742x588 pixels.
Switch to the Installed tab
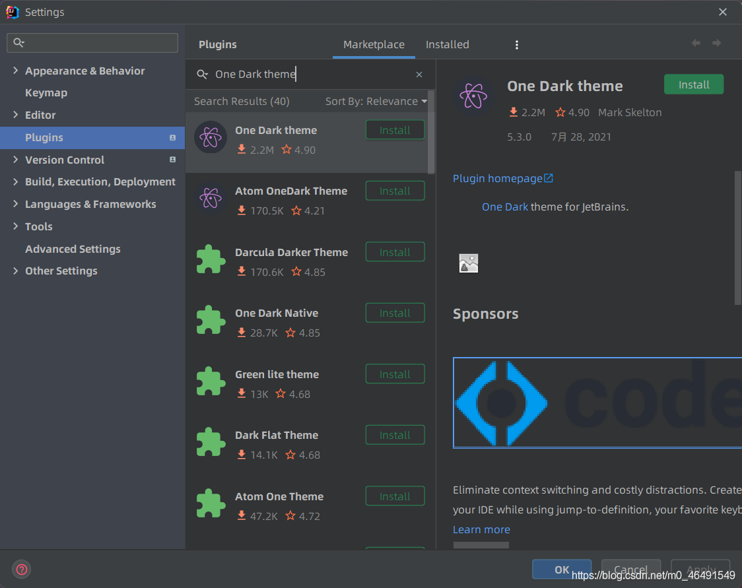click(x=447, y=44)
